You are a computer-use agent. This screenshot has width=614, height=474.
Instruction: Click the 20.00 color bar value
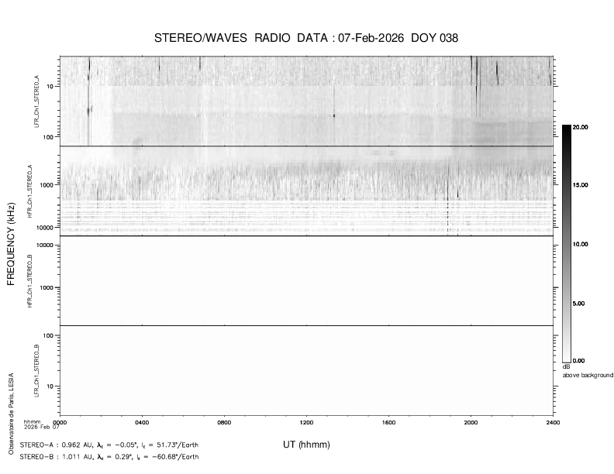581,127
